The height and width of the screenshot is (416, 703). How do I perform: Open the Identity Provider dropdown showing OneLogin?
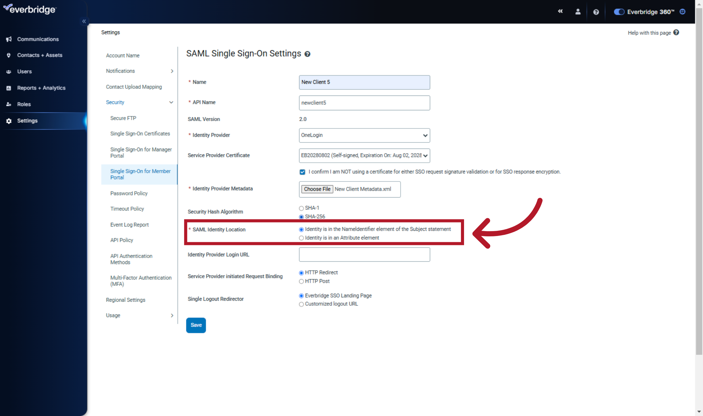coord(364,135)
